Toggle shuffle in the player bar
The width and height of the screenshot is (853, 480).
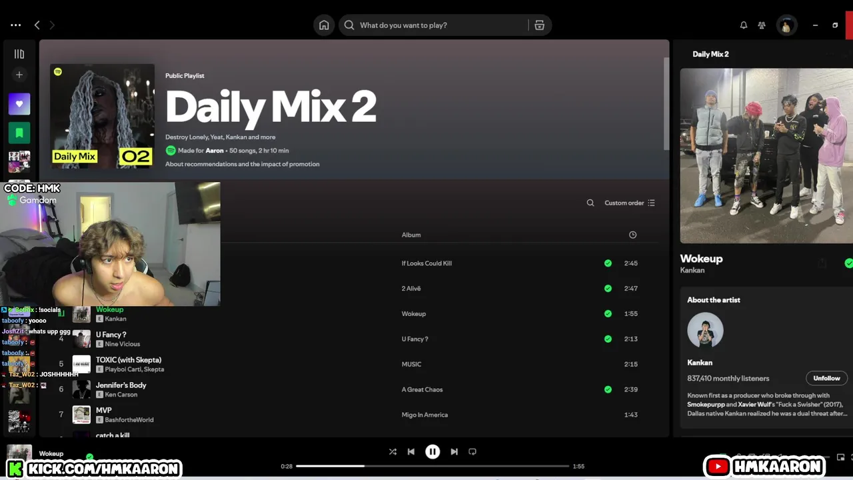[393, 451]
